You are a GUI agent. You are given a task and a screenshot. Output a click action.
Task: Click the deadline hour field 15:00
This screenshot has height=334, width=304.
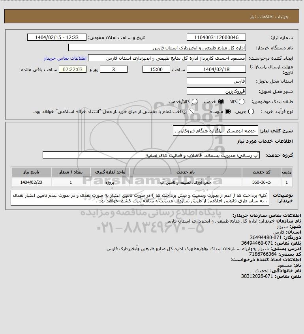click(156, 69)
